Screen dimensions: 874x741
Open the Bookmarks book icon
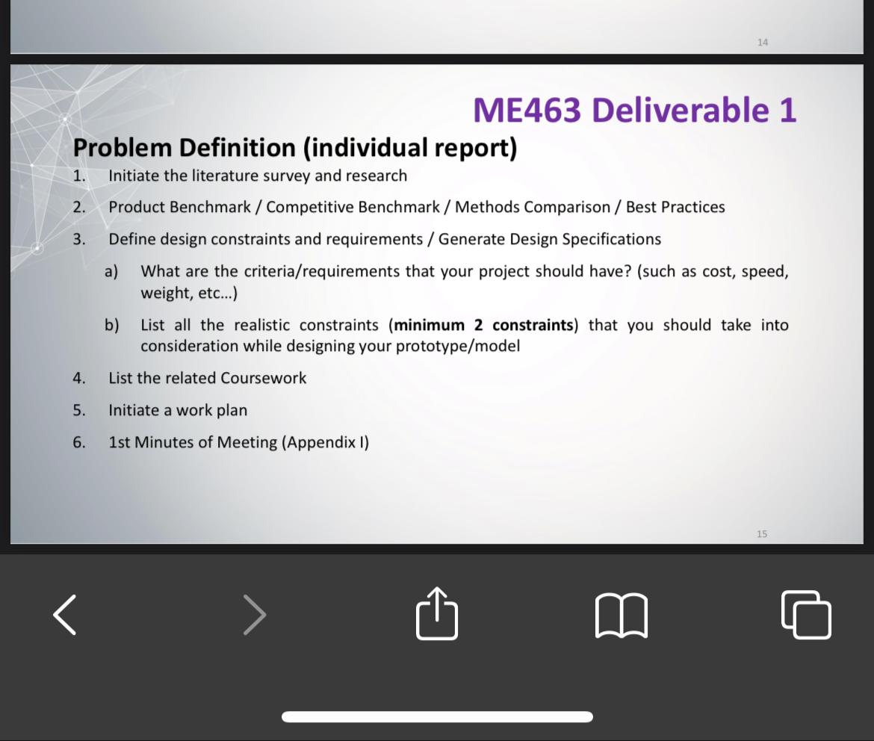pyautogui.click(x=622, y=616)
